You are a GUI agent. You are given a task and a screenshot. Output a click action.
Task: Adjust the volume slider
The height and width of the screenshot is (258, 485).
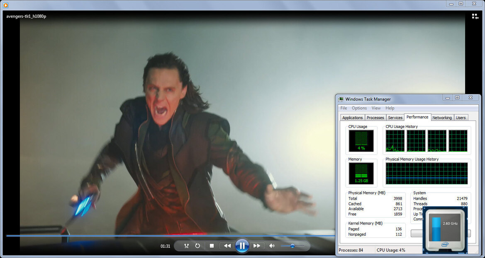point(292,246)
